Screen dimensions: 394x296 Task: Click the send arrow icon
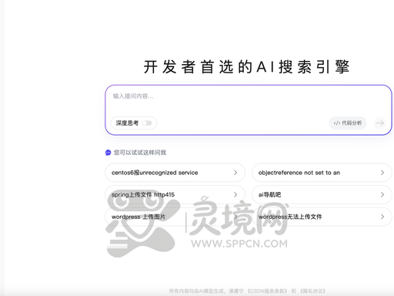380,123
